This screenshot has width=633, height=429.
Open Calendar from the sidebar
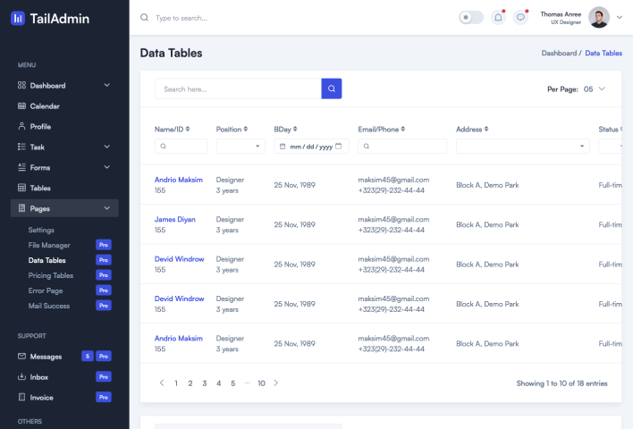(45, 106)
